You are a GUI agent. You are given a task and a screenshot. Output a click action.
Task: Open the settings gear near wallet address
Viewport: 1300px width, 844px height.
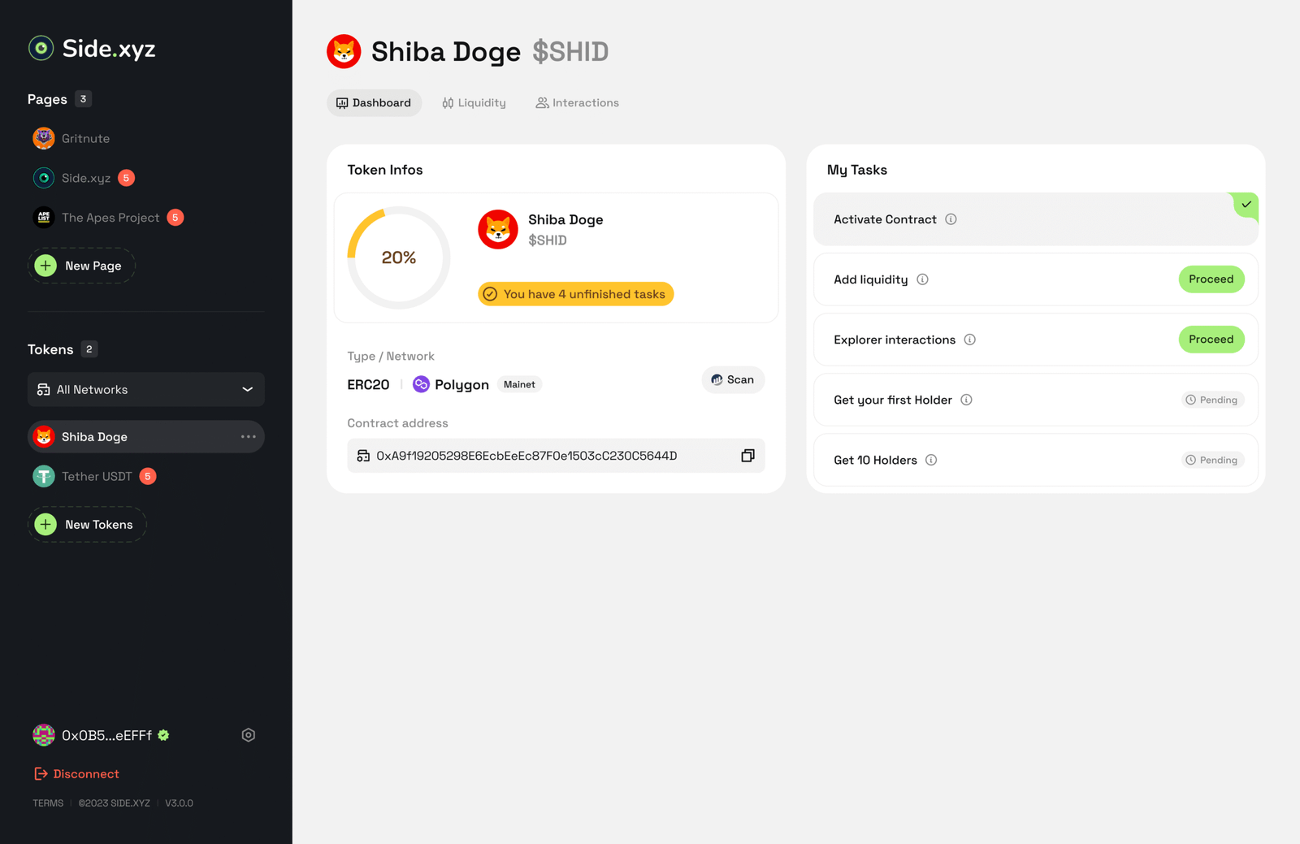(x=249, y=734)
